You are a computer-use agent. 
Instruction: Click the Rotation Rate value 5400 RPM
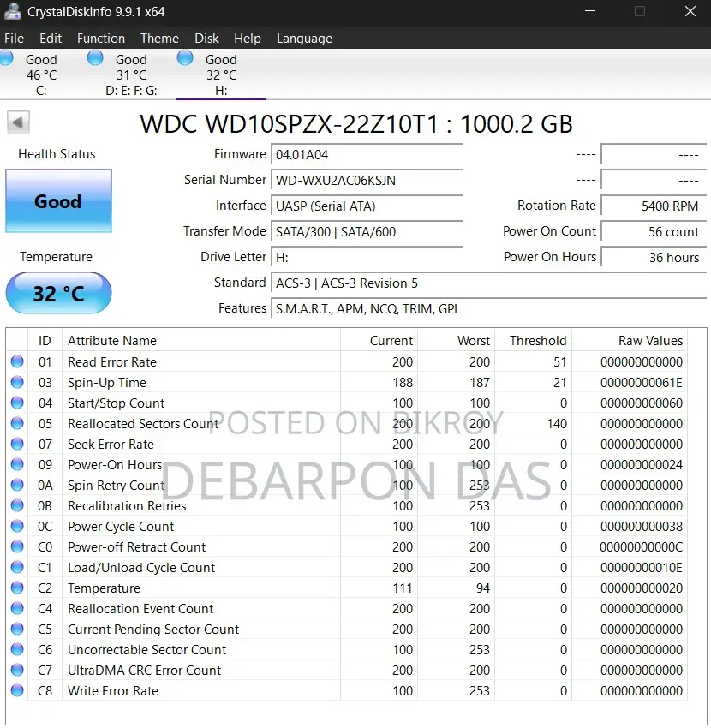[654, 206]
